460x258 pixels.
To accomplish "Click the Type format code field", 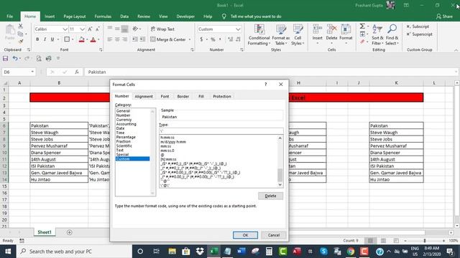I will point(221,131).
